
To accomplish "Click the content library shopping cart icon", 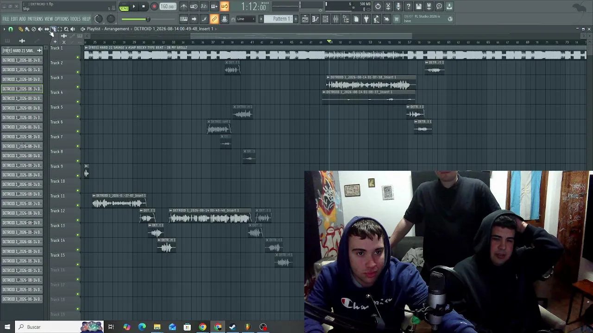I will click(397, 19).
